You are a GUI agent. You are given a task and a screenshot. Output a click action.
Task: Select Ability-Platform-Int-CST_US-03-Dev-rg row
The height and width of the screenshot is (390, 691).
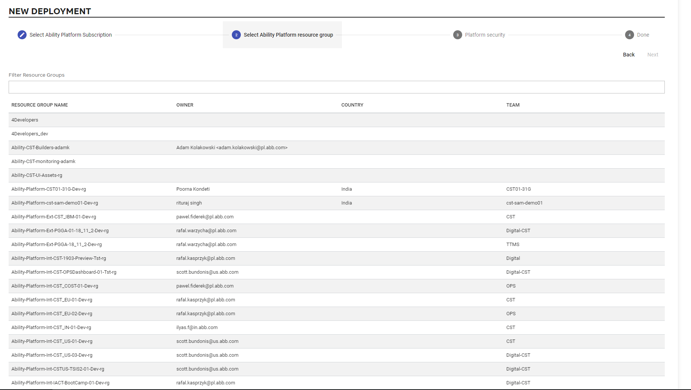coord(337,355)
